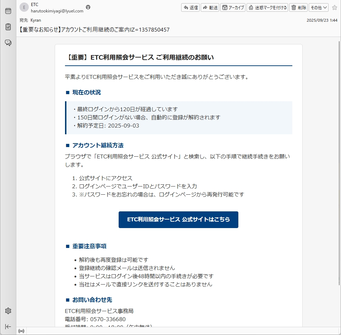Click 返信 (Reply) button
Image resolution: width=341 pixels, height=335 pixels.
(190, 7)
